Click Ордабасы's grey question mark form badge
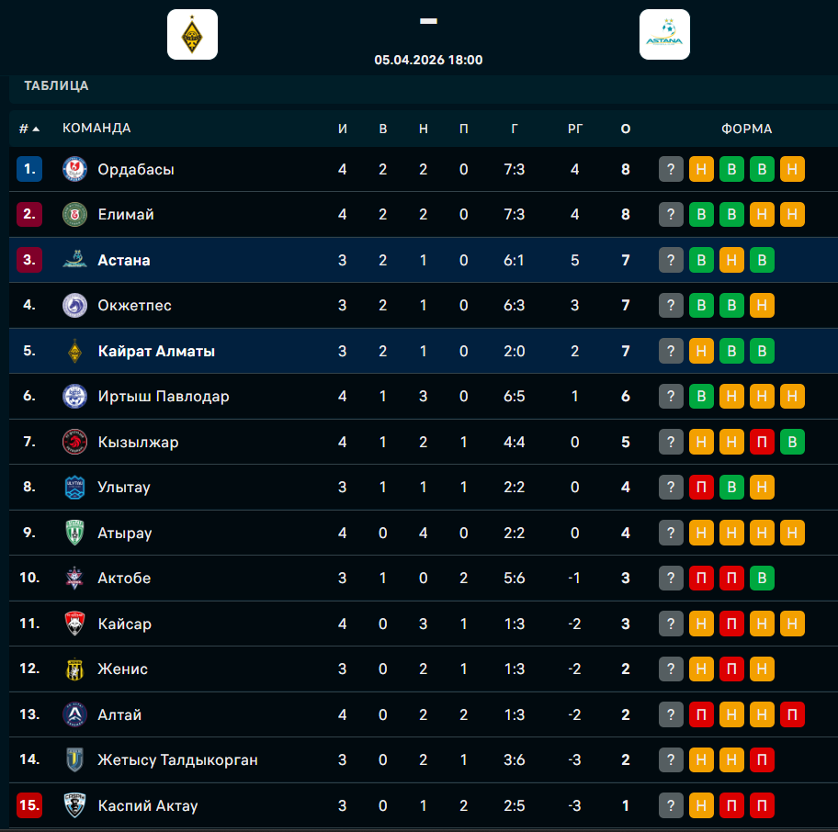838x832 pixels. 672,169
